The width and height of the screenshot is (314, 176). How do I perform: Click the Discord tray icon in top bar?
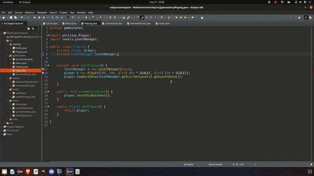[x=289, y=2]
